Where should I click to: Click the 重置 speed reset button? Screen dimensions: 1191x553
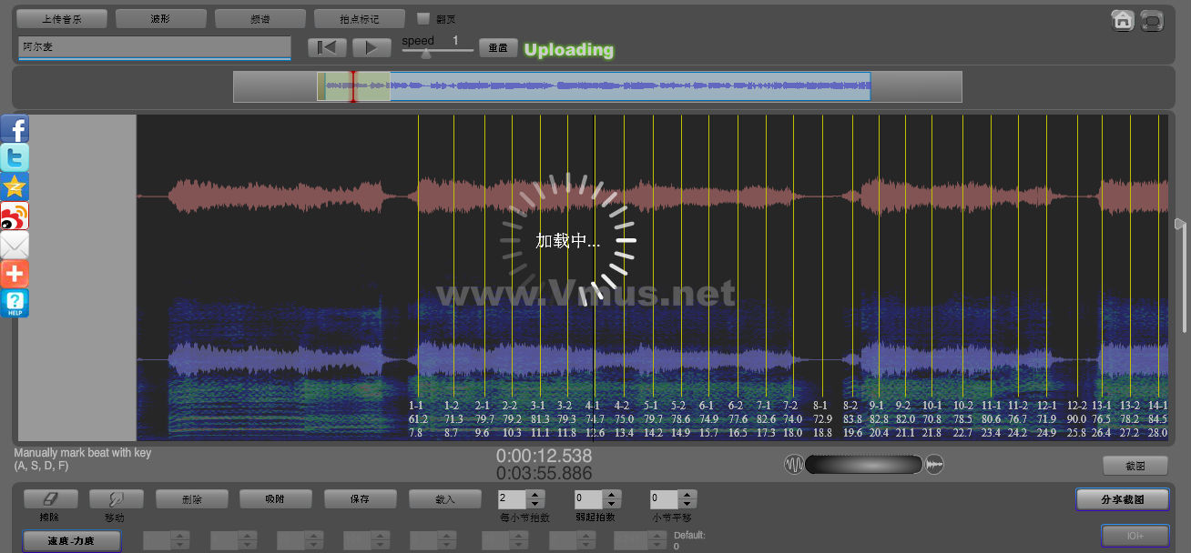tap(498, 48)
